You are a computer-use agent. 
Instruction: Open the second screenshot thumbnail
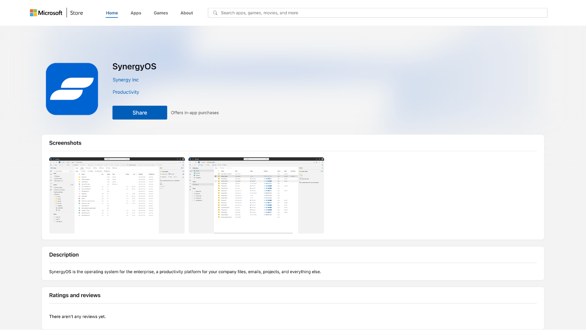(256, 195)
